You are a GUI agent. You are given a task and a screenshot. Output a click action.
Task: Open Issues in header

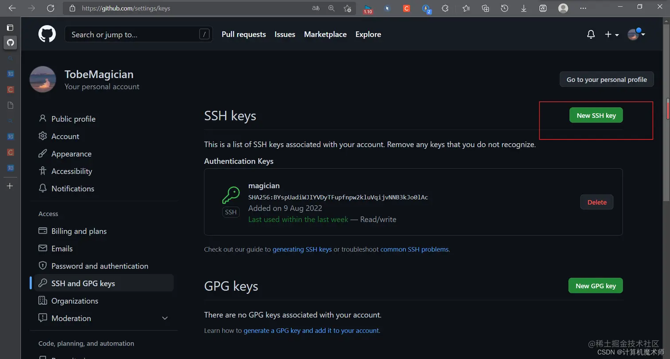point(285,34)
